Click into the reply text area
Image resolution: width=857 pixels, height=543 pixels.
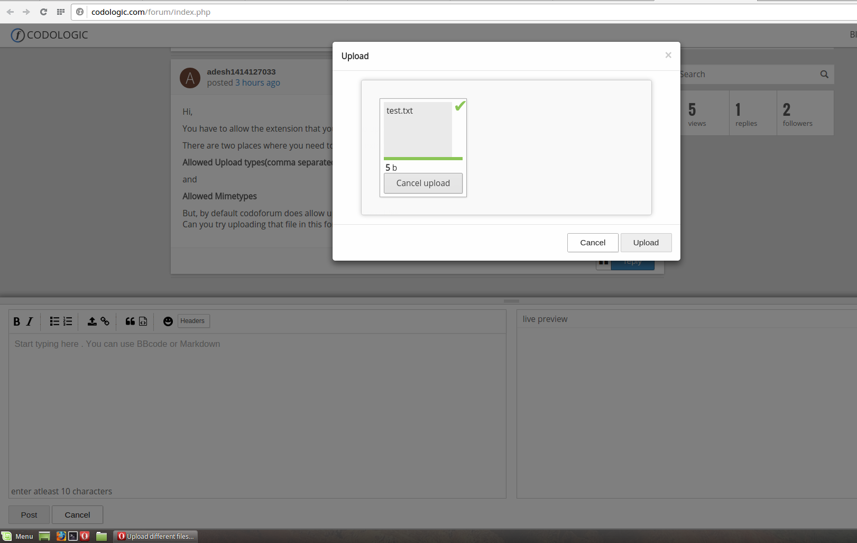coord(257,410)
